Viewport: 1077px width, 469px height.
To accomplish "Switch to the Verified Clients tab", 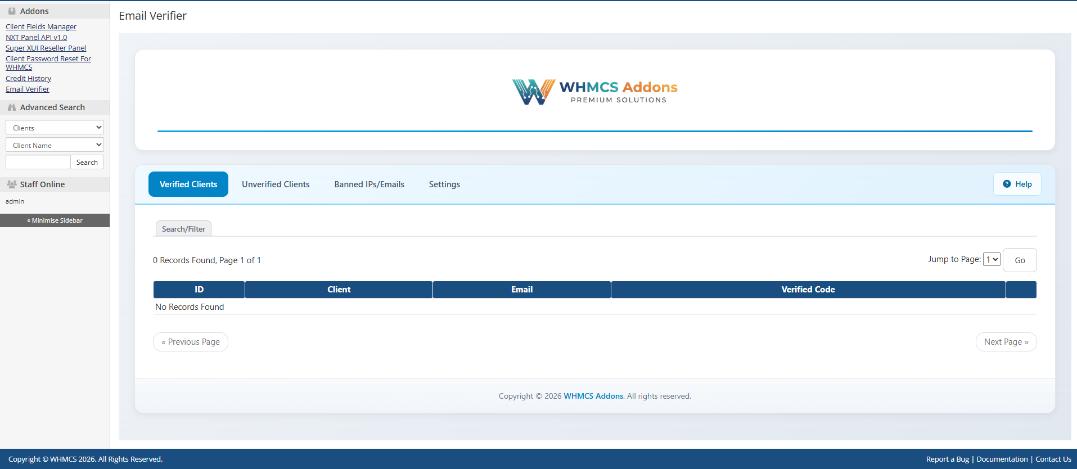I will 188,184.
